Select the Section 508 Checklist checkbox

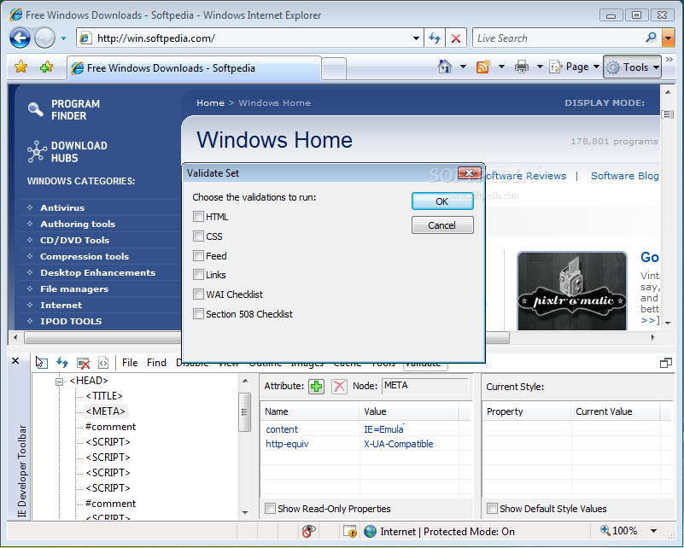tap(198, 314)
